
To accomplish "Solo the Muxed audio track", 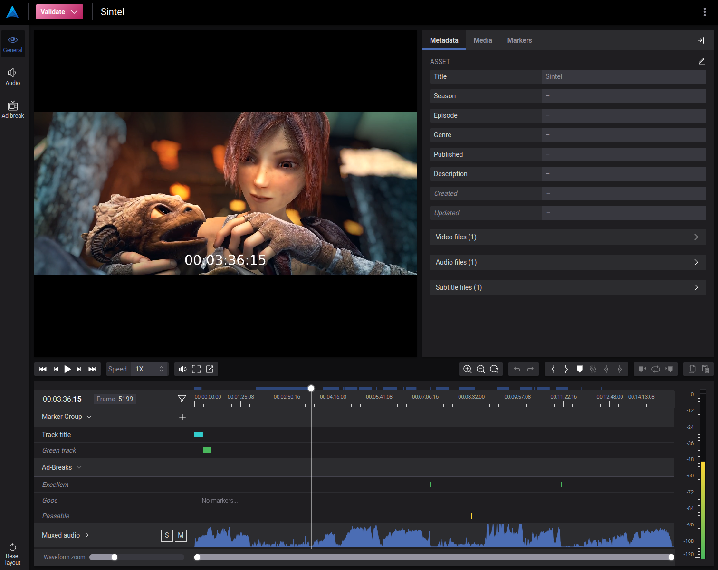I will click(167, 535).
